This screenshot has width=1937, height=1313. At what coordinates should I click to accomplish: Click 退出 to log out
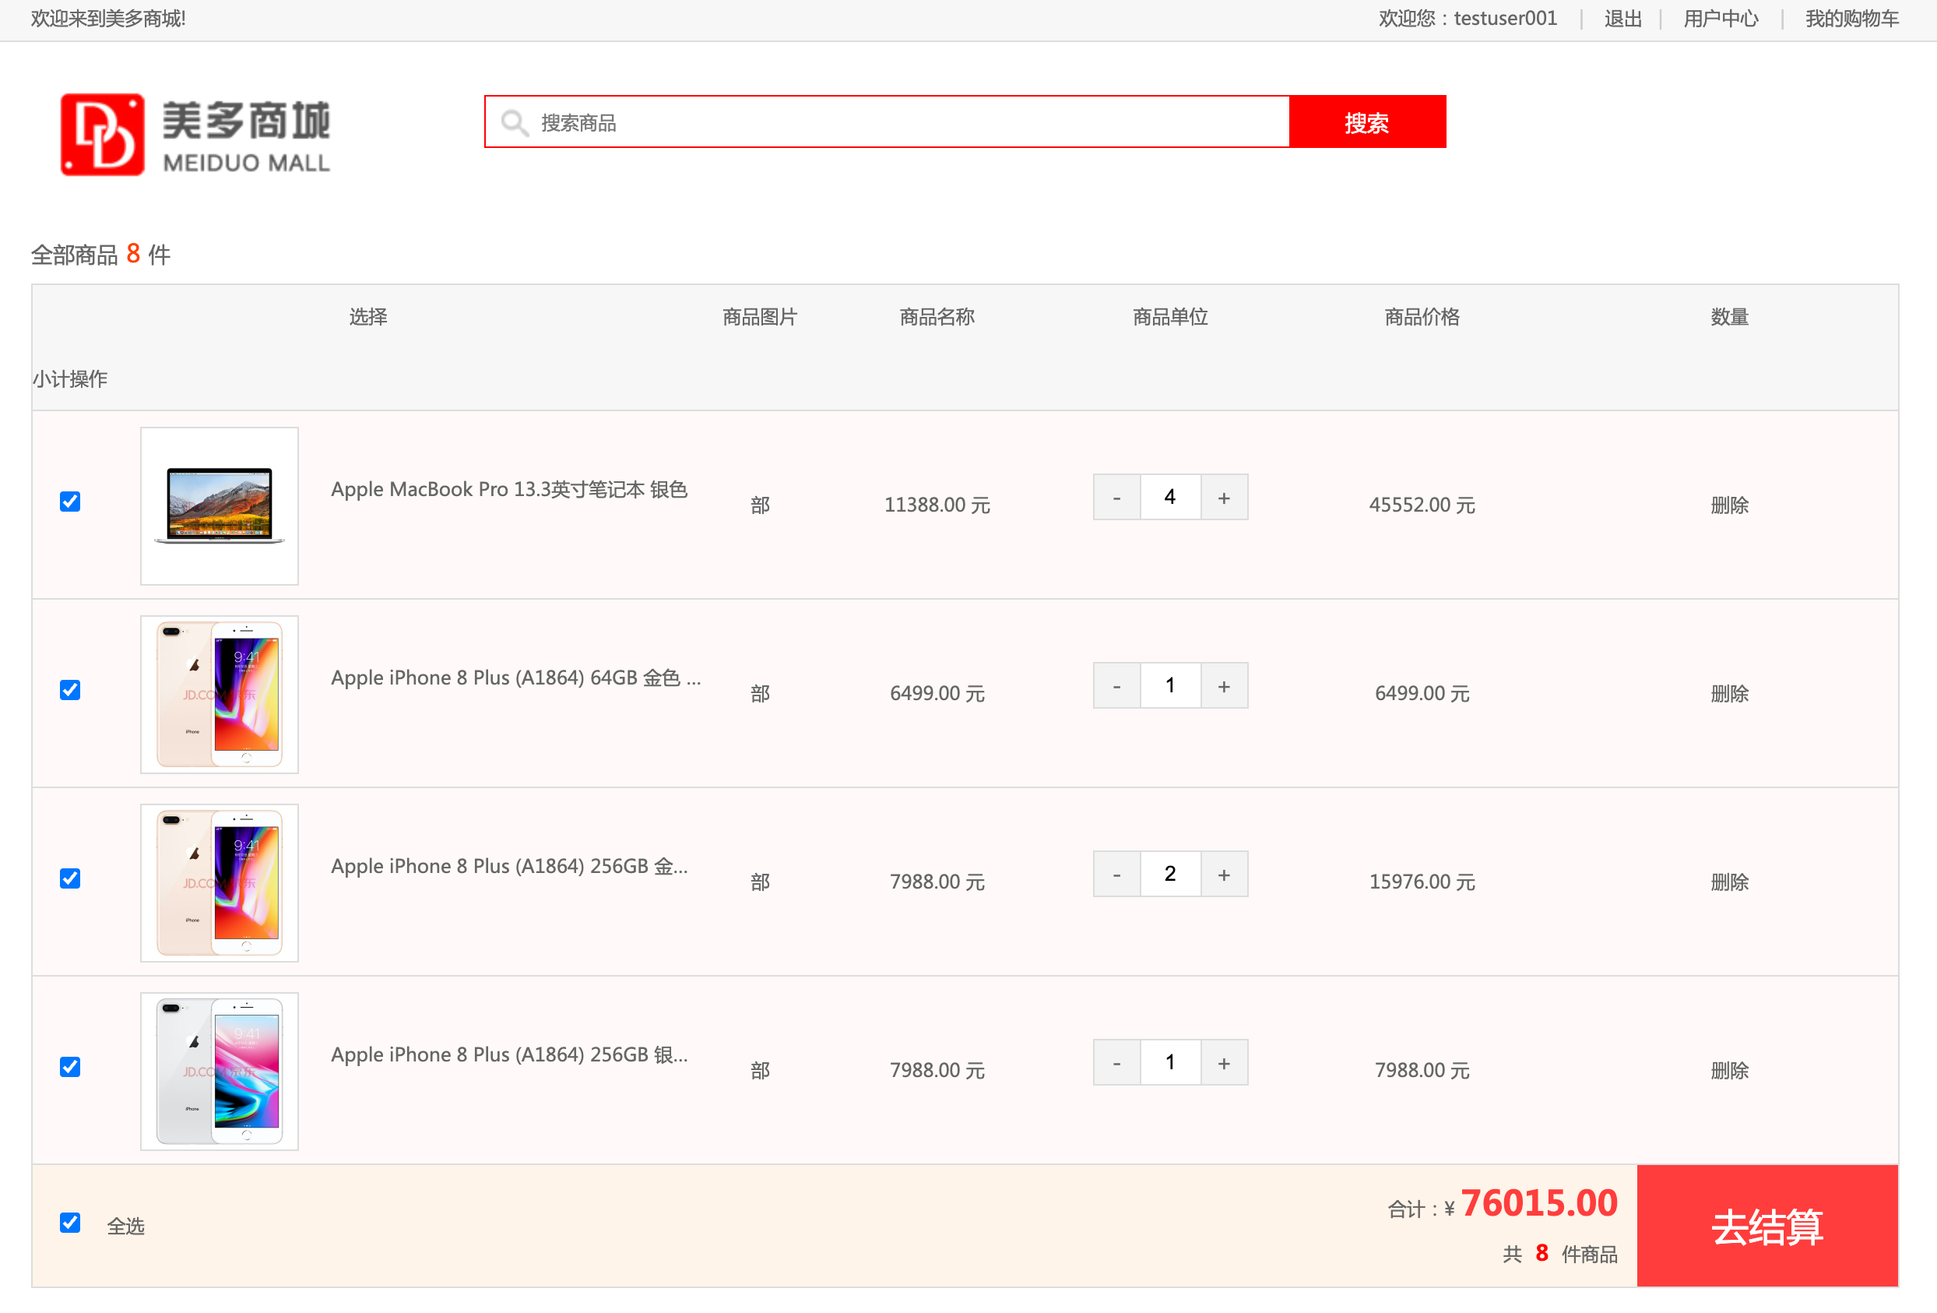pyautogui.click(x=1622, y=19)
